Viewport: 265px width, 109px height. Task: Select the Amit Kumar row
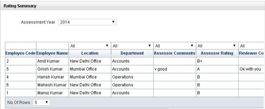134,61
